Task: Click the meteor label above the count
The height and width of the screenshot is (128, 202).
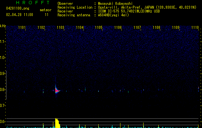Action: coord(45,10)
